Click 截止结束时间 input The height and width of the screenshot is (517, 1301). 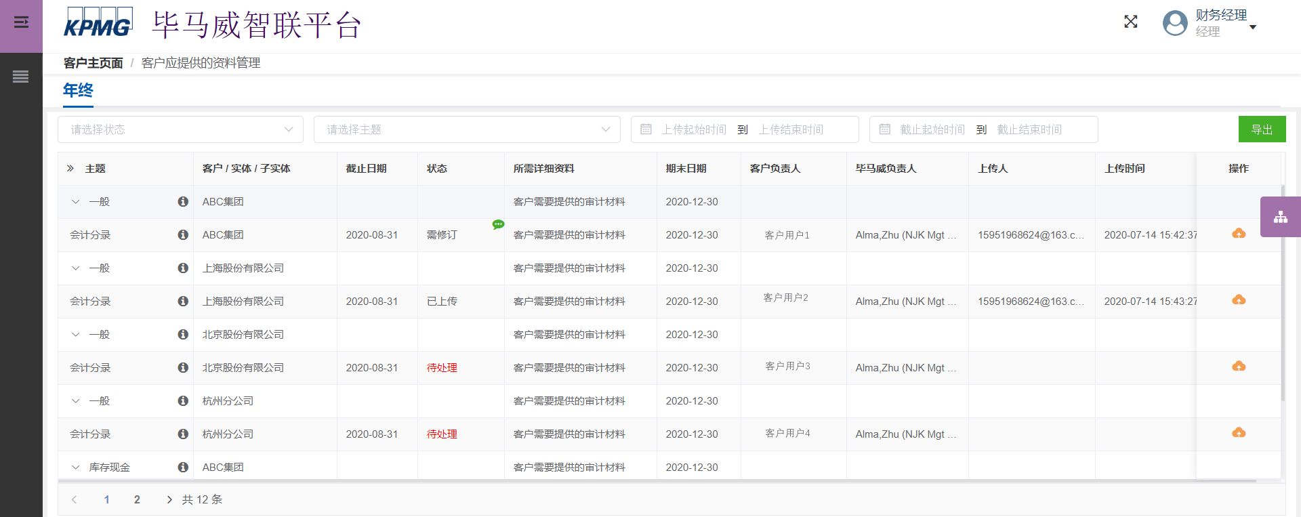pyautogui.click(x=1029, y=129)
